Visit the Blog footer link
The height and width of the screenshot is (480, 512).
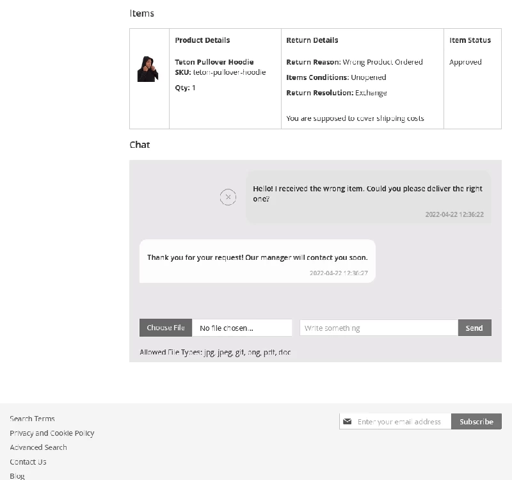click(x=17, y=476)
